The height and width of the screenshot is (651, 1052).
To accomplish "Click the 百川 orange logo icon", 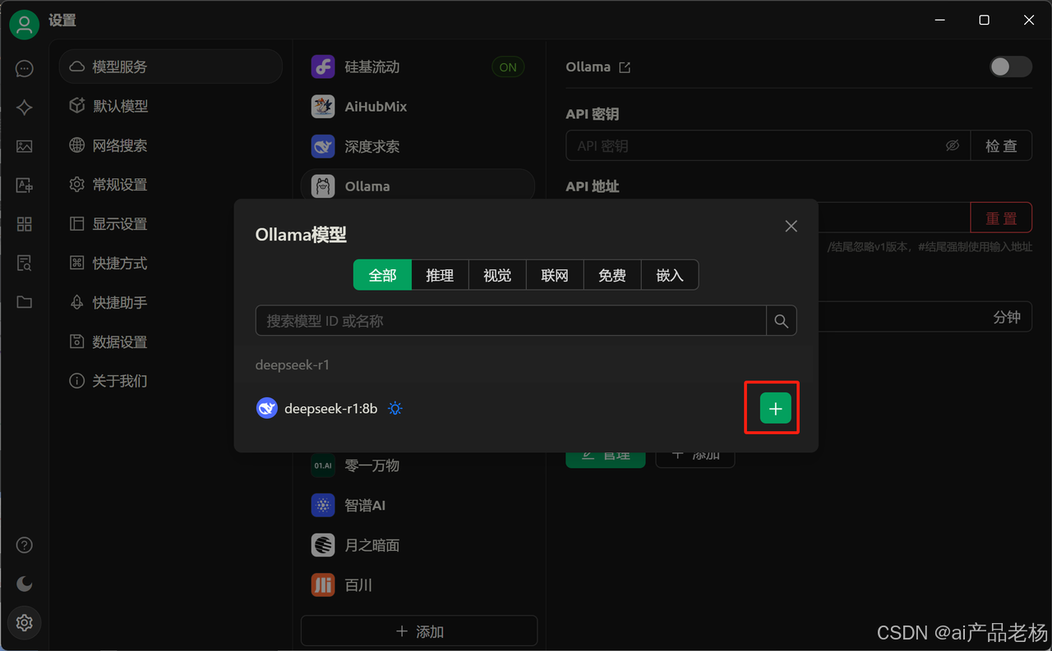I will [323, 585].
